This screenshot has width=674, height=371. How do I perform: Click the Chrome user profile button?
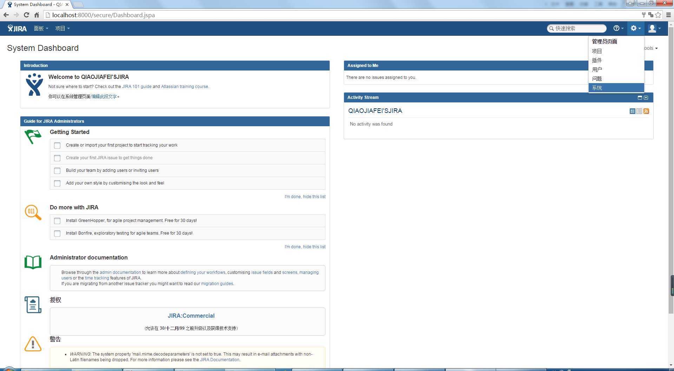[x=630, y=3]
